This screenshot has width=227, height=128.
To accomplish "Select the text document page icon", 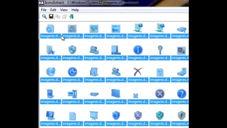I will (160, 72).
